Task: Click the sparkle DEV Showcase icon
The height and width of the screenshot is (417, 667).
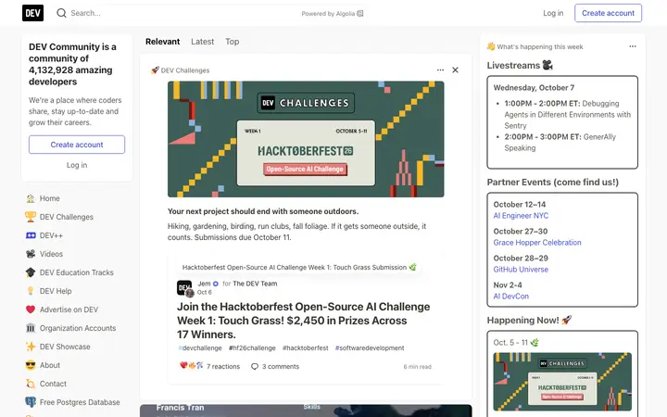Action: point(31,347)
